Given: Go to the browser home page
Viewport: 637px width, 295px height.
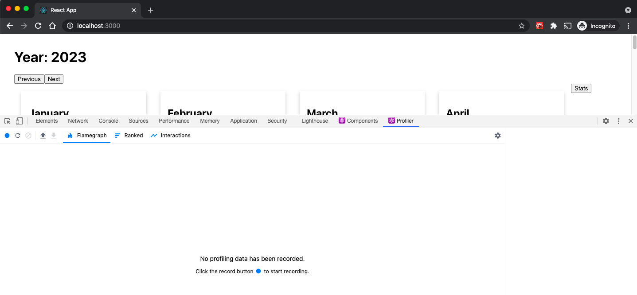Looking at the screenshot, I should click(x=52, y=26).
